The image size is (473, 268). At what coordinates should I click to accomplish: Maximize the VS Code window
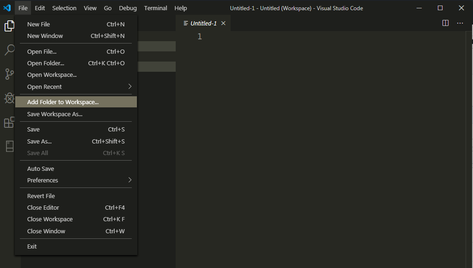point(440,8)
